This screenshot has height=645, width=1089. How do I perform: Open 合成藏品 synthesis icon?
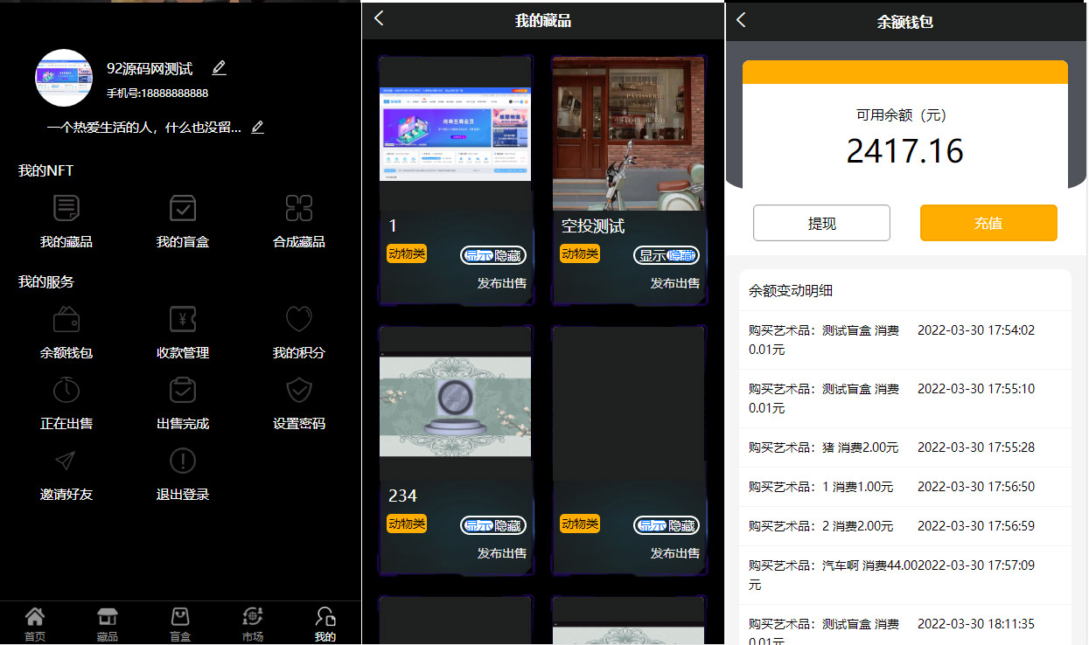(x=299, y=208)
